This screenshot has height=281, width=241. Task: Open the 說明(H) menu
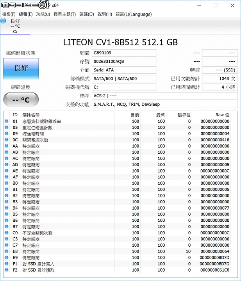click(x=105, y=14)
